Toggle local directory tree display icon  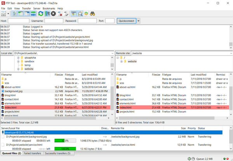point(21,14)
